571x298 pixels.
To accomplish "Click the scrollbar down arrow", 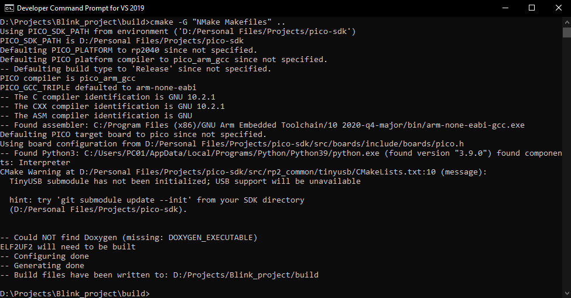I will tap(566, 293).
